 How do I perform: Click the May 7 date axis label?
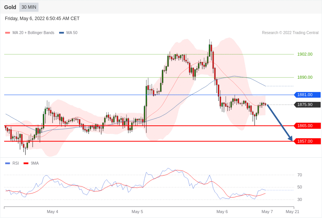267,212
